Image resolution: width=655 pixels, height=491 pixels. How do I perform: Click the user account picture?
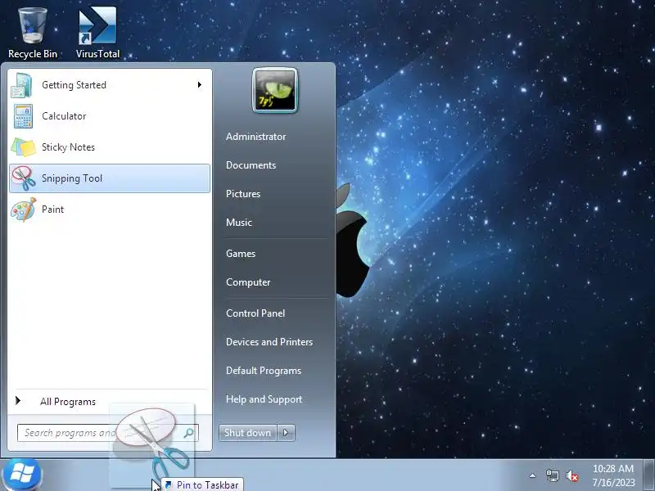pyautogui.click(x=275, y=90)
